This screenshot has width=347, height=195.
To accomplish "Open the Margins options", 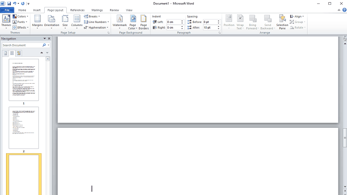I will (37, 22).
